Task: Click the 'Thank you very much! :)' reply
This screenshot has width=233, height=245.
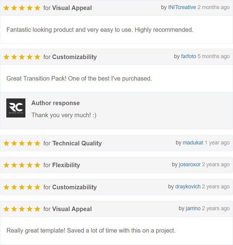Action: tap(64, 115)
